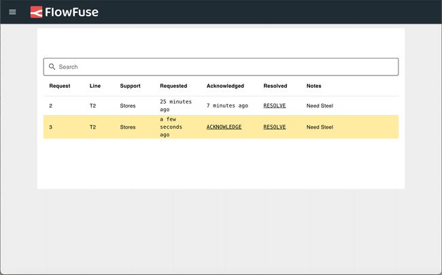Focus the Search text field
This screenshot has height=275, width=442.
point(224,67)
